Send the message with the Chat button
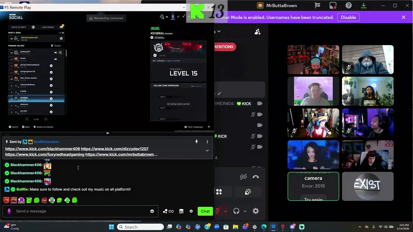 205,211
